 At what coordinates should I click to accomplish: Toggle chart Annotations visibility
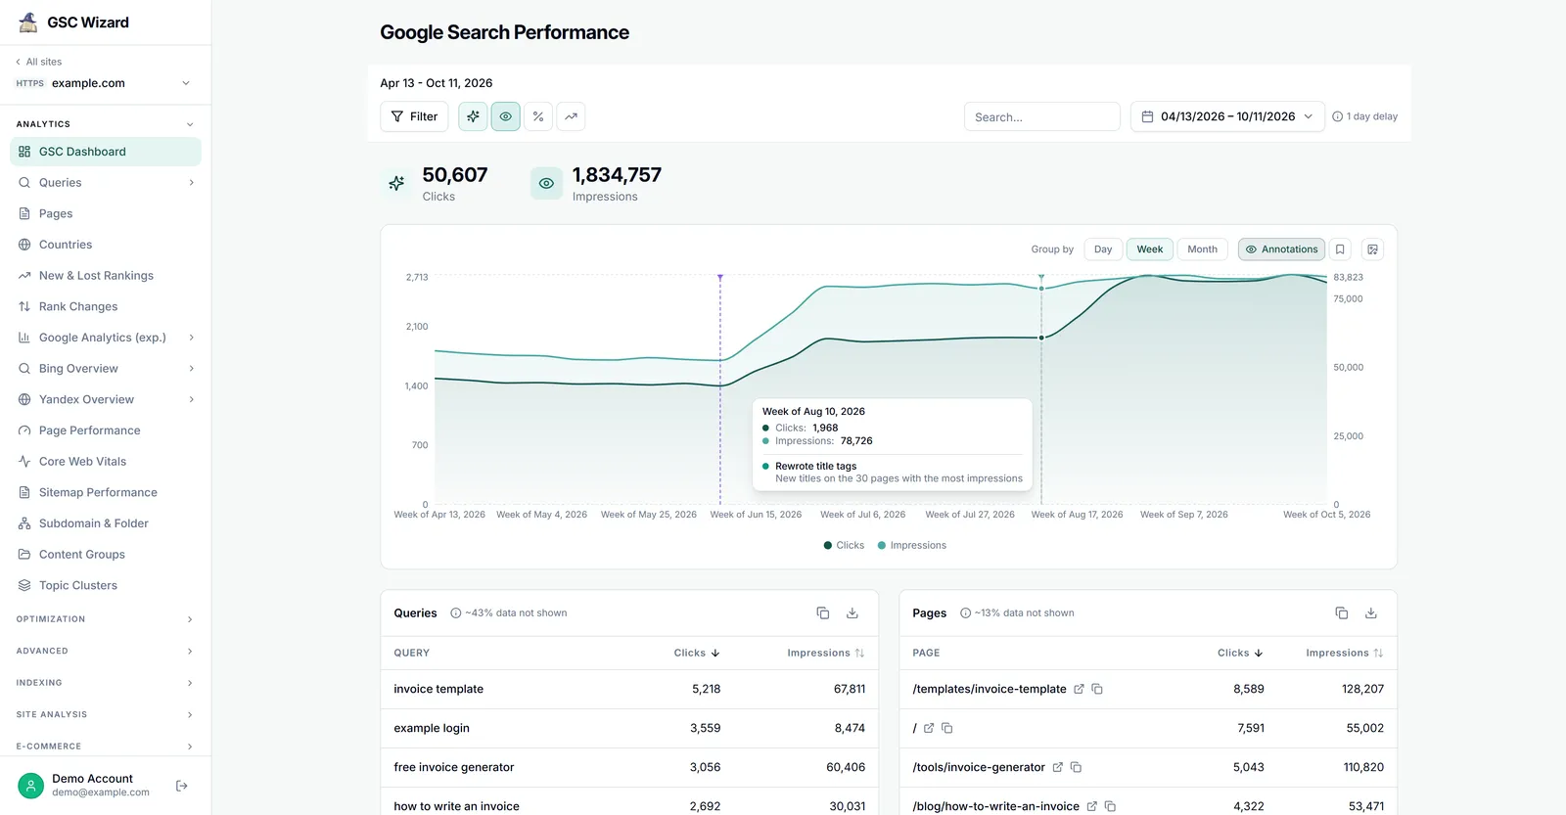pyautogui.click(x=1281, y=249)
